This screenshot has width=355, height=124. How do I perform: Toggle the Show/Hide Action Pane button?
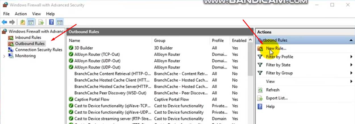point(60,22)
